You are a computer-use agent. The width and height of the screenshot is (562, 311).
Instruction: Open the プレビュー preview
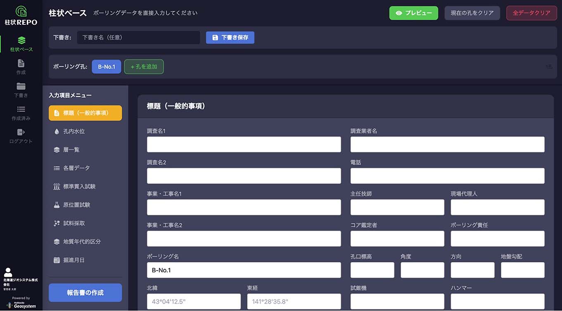pos(413,13)
